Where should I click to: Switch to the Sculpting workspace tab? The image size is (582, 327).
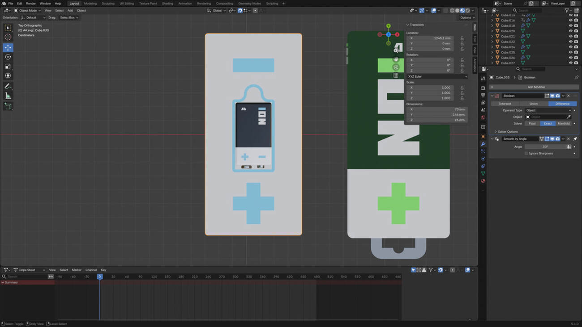coord(108,4)
